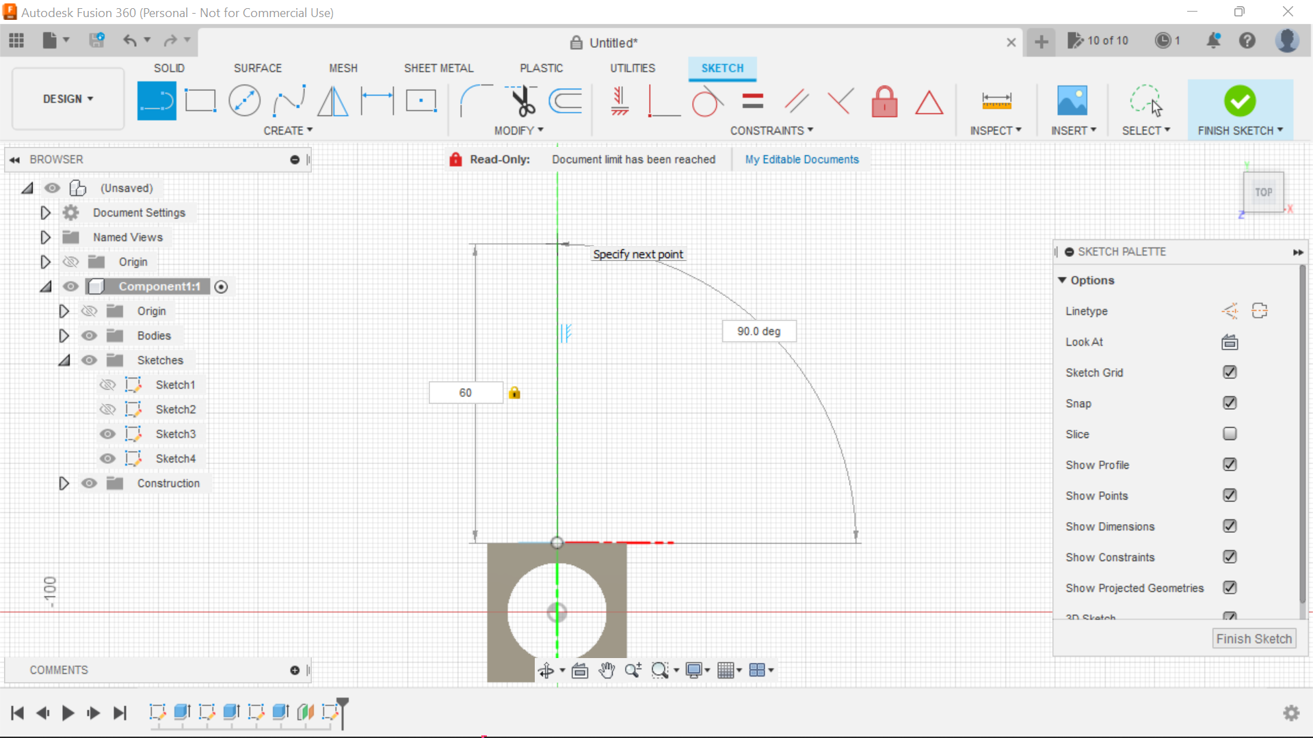This screenshot has width=1313, height=738.
Task: Hide the Sketches folder
Action: pos(89,360)
